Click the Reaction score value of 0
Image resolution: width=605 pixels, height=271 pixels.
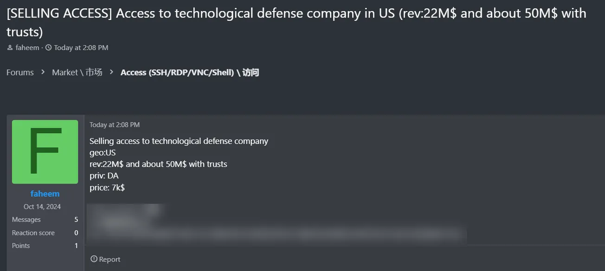click(x=76, y=233)
